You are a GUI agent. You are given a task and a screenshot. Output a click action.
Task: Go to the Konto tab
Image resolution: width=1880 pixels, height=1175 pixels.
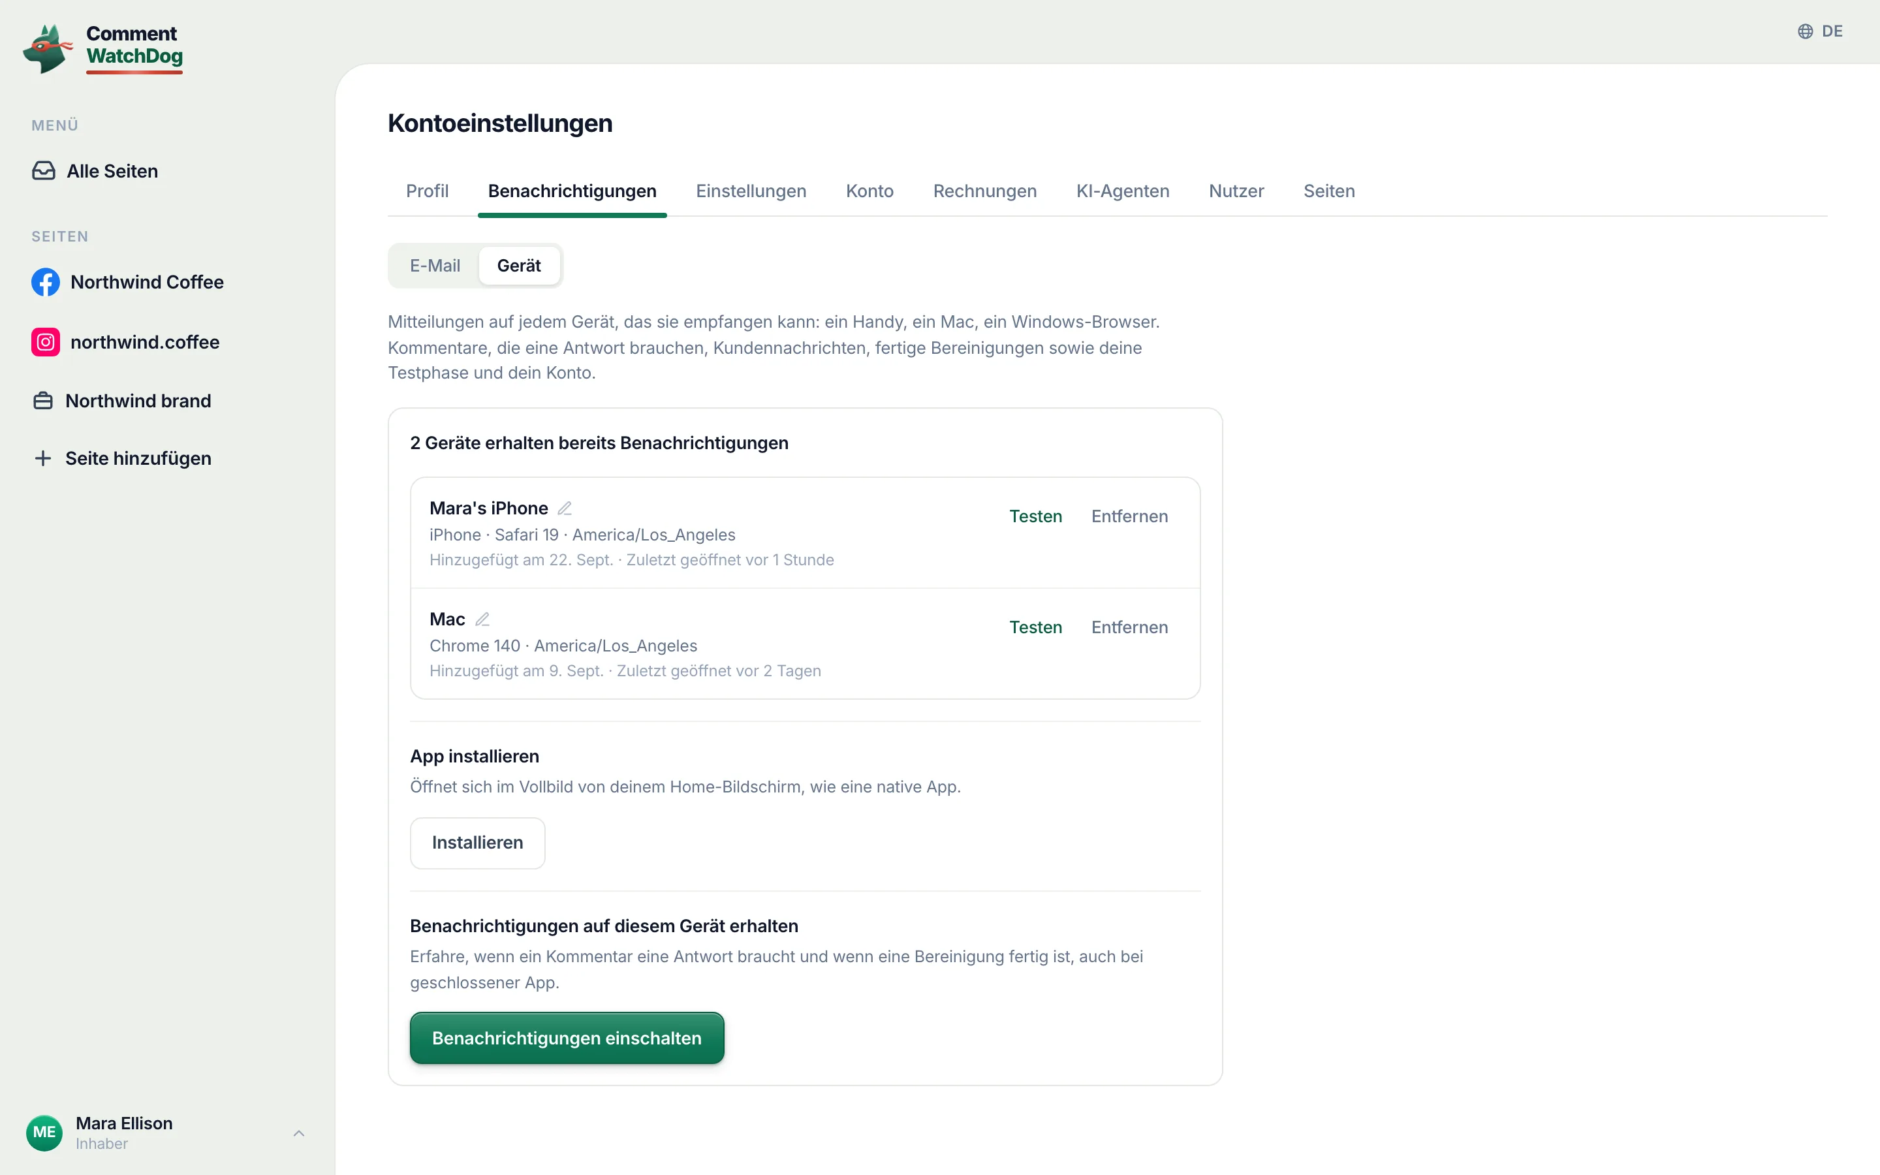869,191
